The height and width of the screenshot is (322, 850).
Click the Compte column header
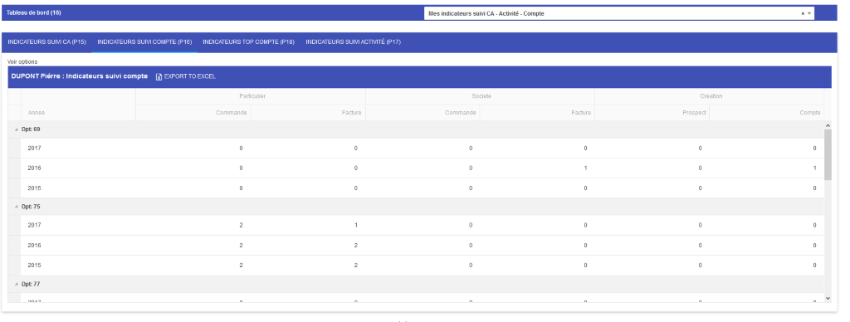click(810, 113)
